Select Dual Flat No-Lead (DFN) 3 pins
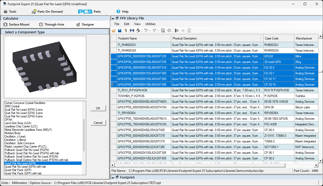 point(24,113)
